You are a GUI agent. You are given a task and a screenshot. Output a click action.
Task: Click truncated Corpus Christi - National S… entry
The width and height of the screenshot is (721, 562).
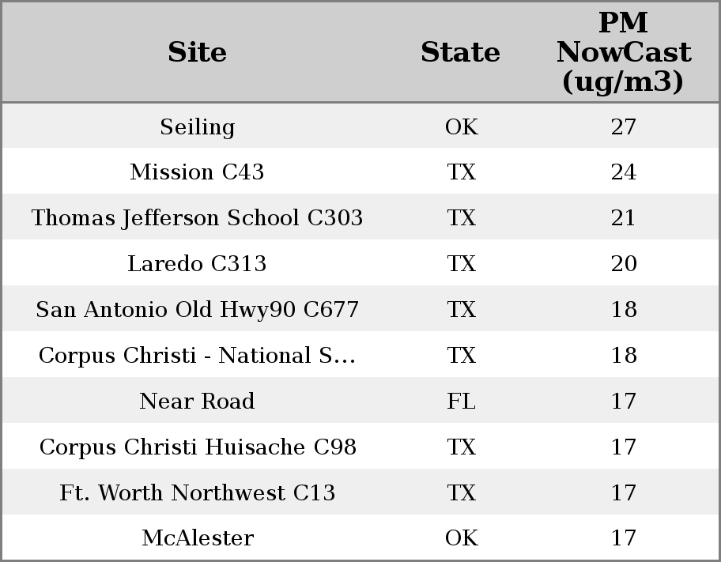[197, 356]
